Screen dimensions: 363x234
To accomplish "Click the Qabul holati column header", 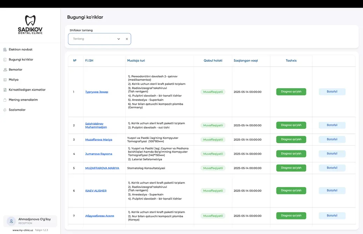I will pos(213,61).
